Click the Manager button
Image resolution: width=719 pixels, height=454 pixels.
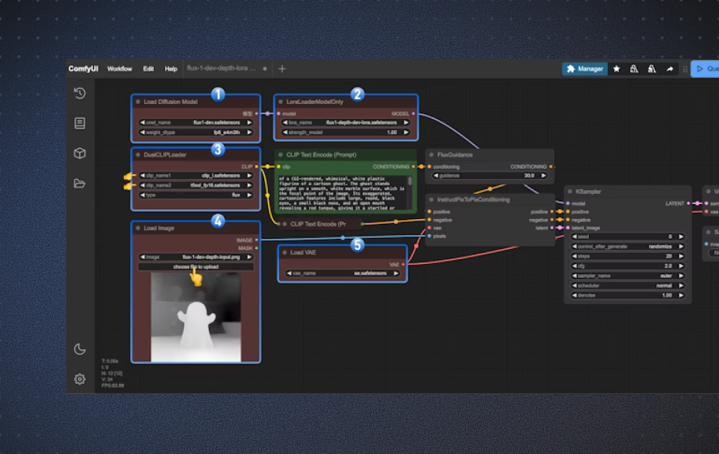coord(585,69)
